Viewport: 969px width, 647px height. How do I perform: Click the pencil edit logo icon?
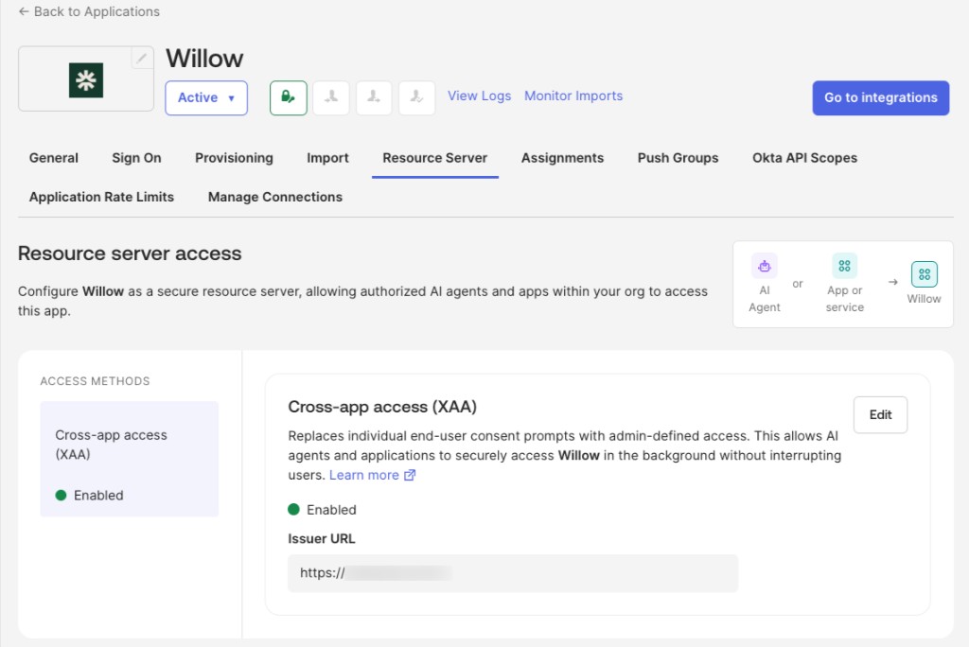(142, 58)
